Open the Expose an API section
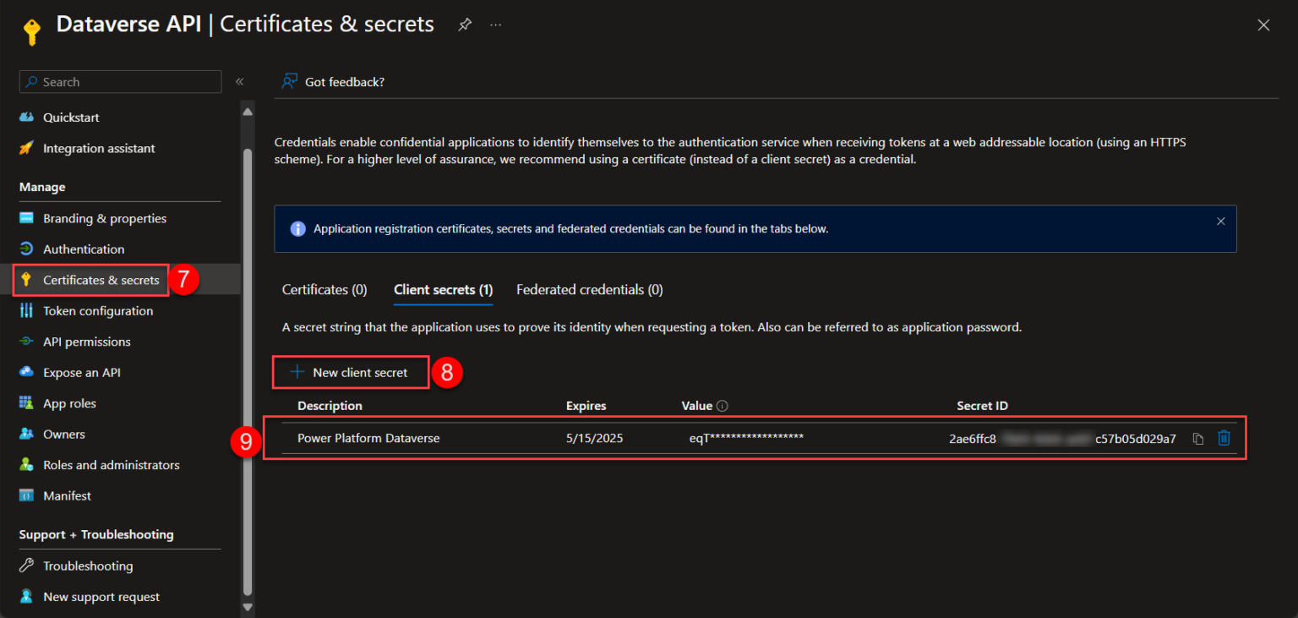 [x=82, y=372]
